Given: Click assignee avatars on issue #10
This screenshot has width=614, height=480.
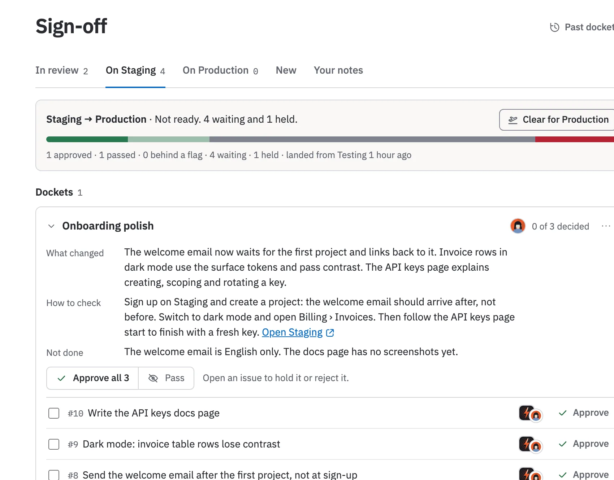Looking at the screenshot, I should [531, 414].
